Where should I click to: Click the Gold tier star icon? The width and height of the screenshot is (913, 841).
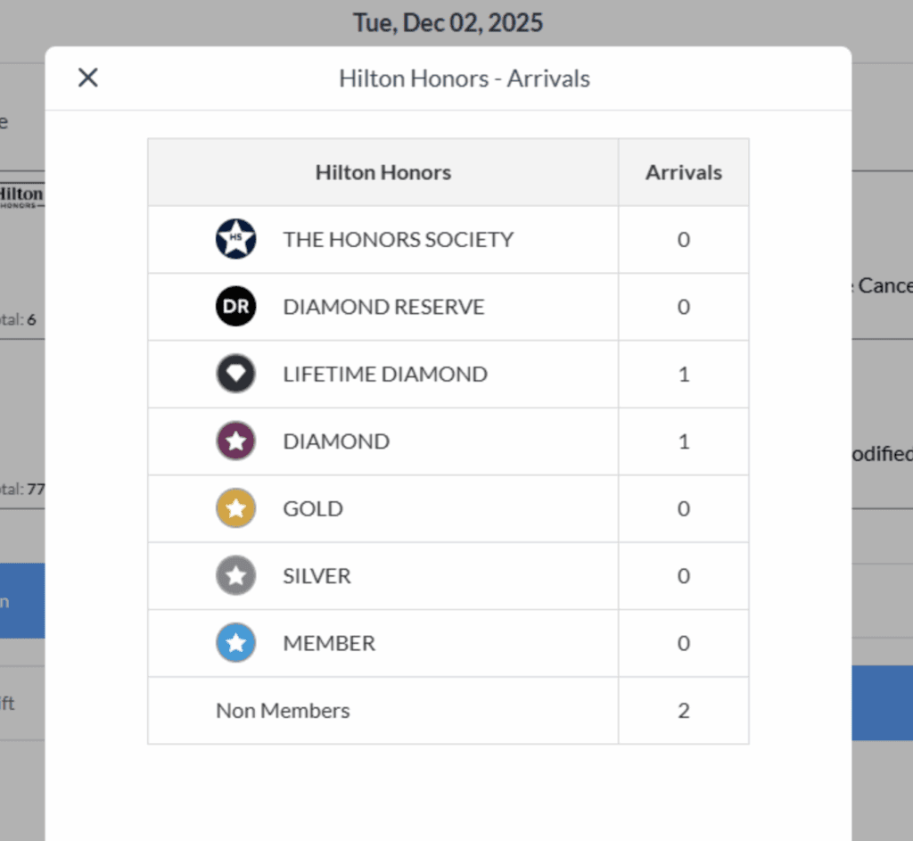236,508
